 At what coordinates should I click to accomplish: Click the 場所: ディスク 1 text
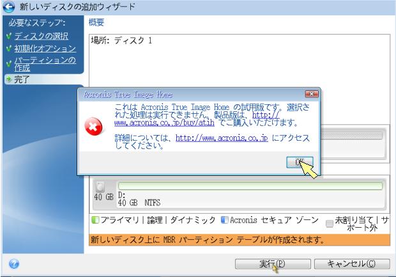(121, 40)
